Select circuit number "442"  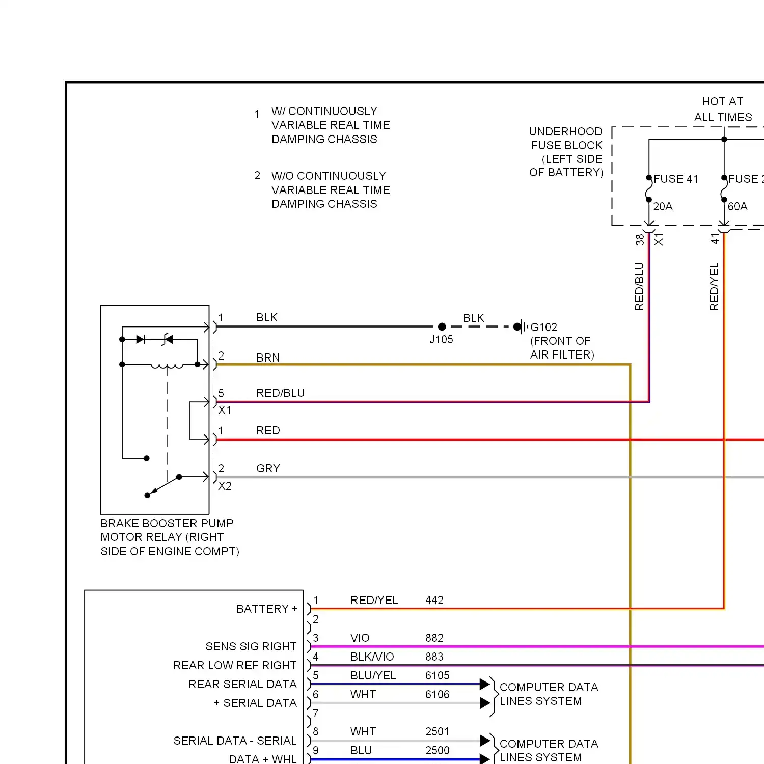point(434,600)
